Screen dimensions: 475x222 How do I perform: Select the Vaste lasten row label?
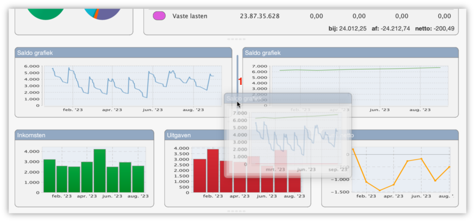click(190, 17)
